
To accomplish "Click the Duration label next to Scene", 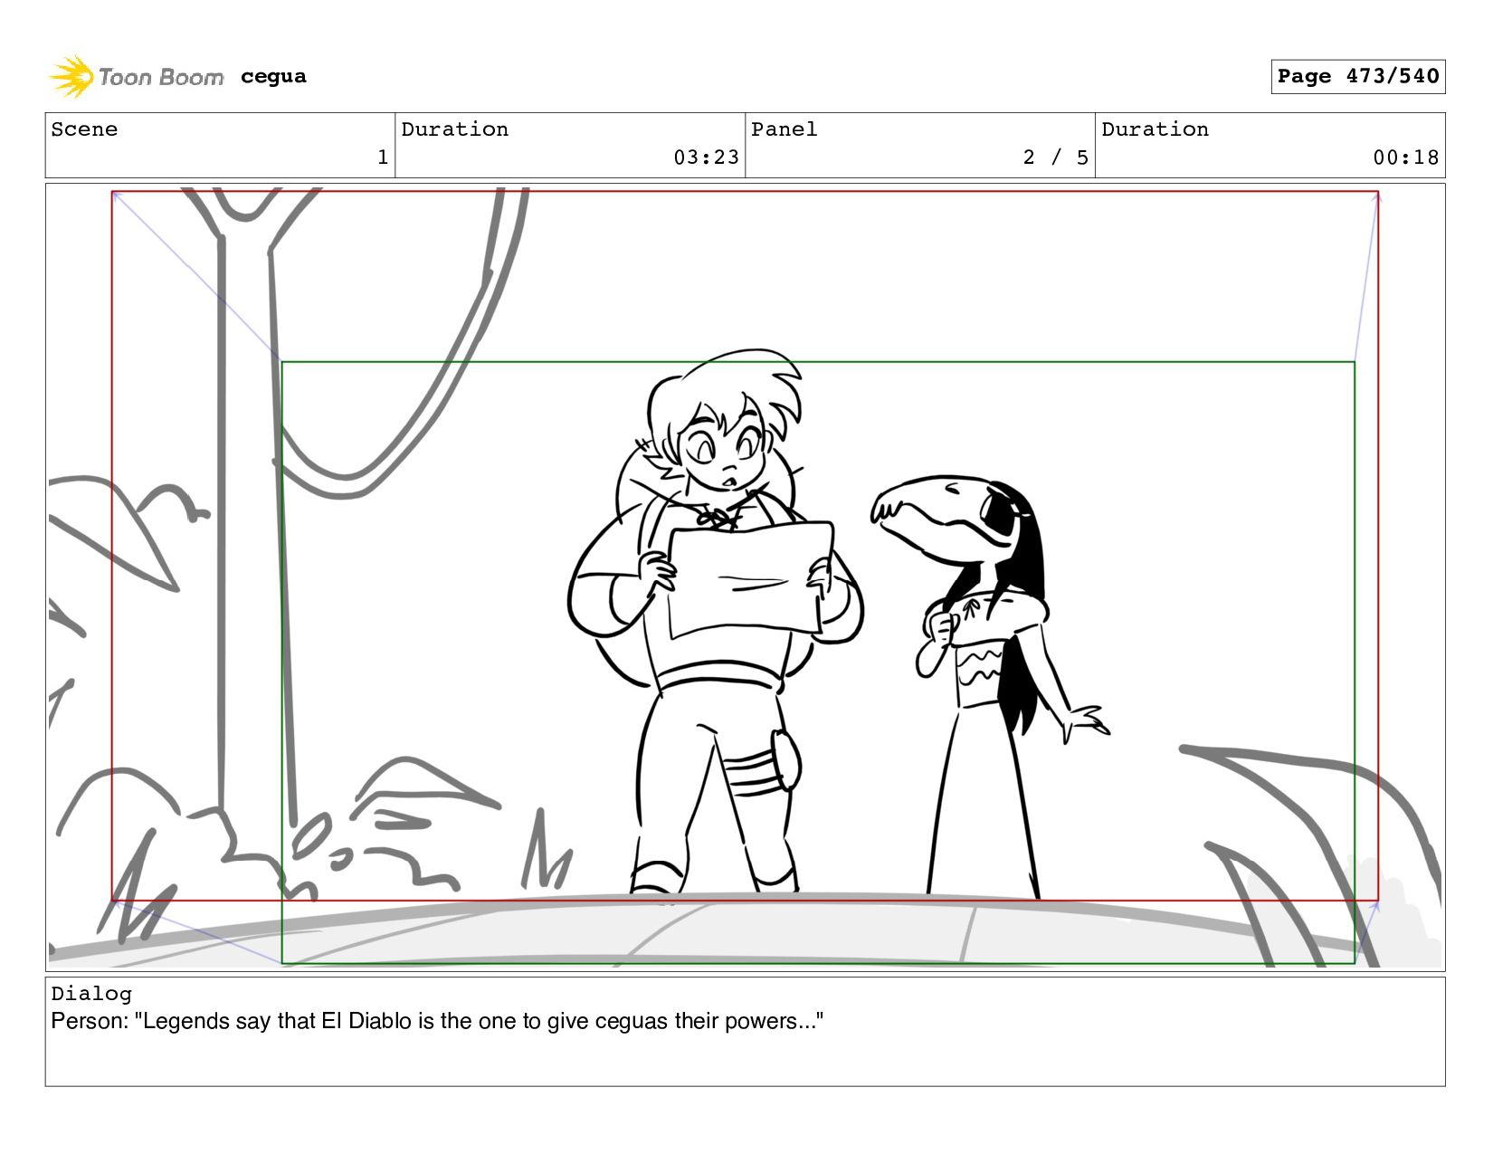I will [x=454, y=129].
